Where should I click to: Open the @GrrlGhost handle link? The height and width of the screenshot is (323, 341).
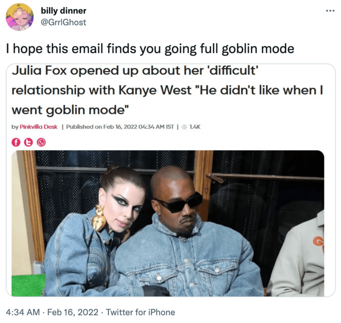tap(63, 22)
